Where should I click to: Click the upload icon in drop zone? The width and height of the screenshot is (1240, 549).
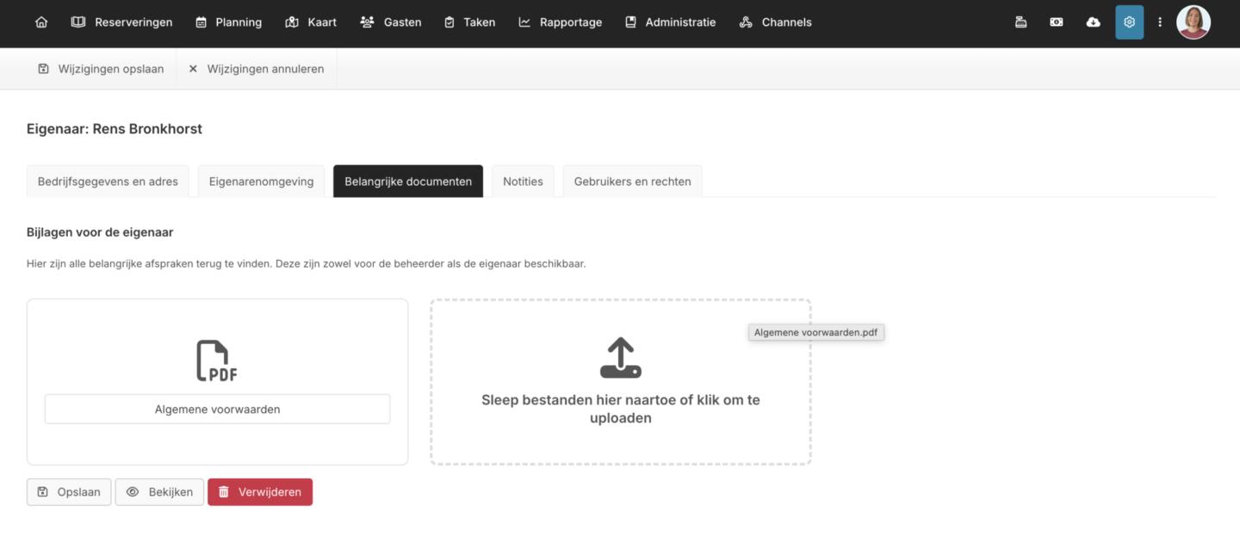[620, 358]
